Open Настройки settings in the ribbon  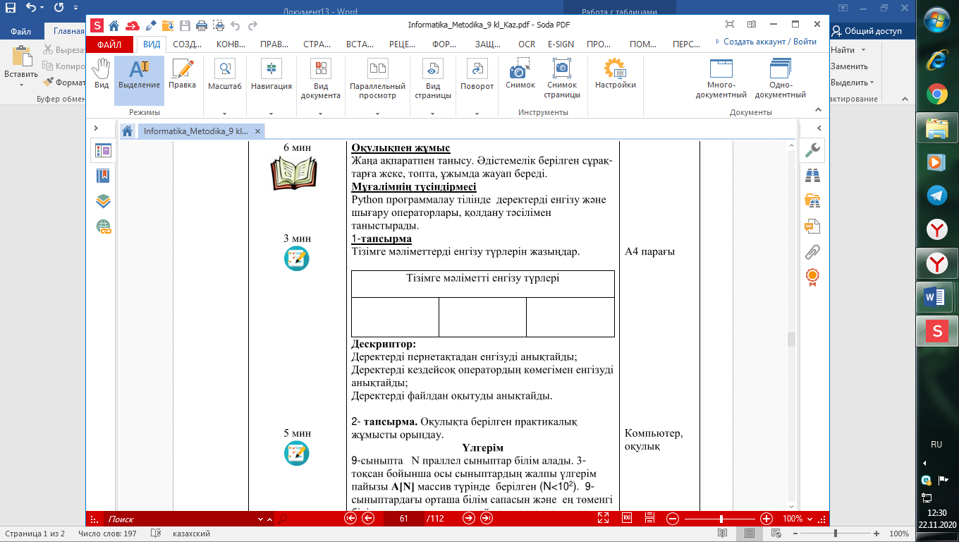615,73
